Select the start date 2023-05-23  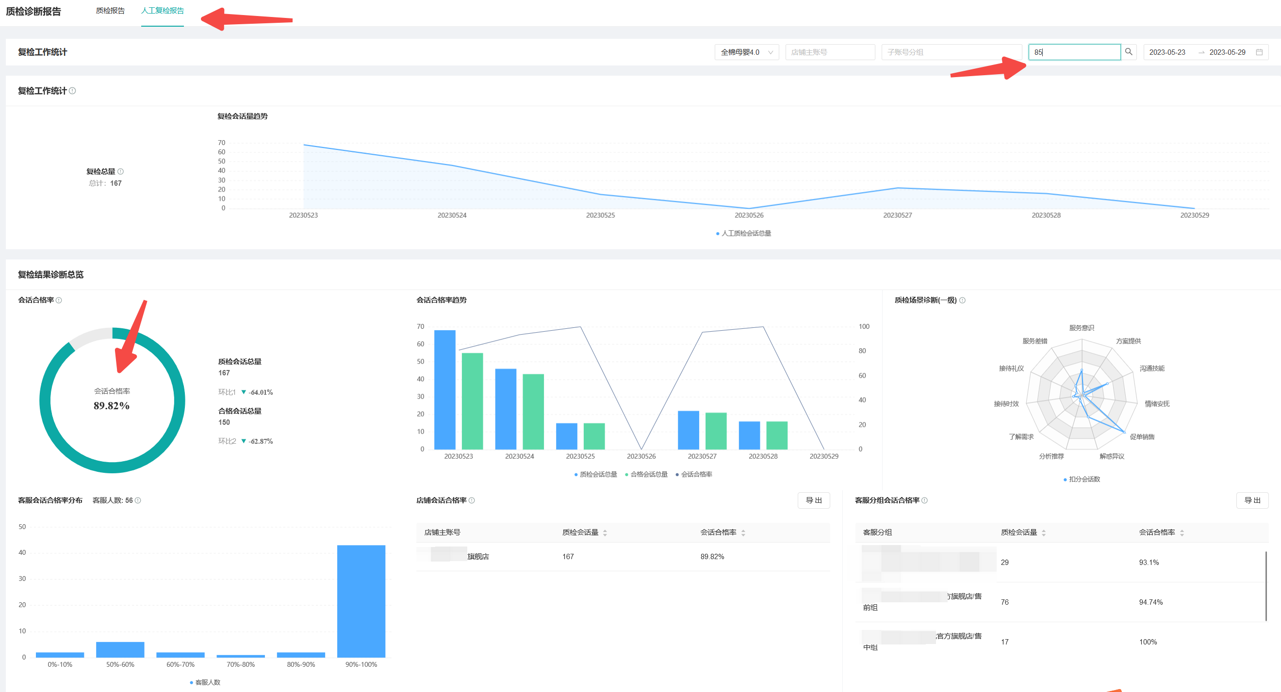click(x=1167, y=52)
